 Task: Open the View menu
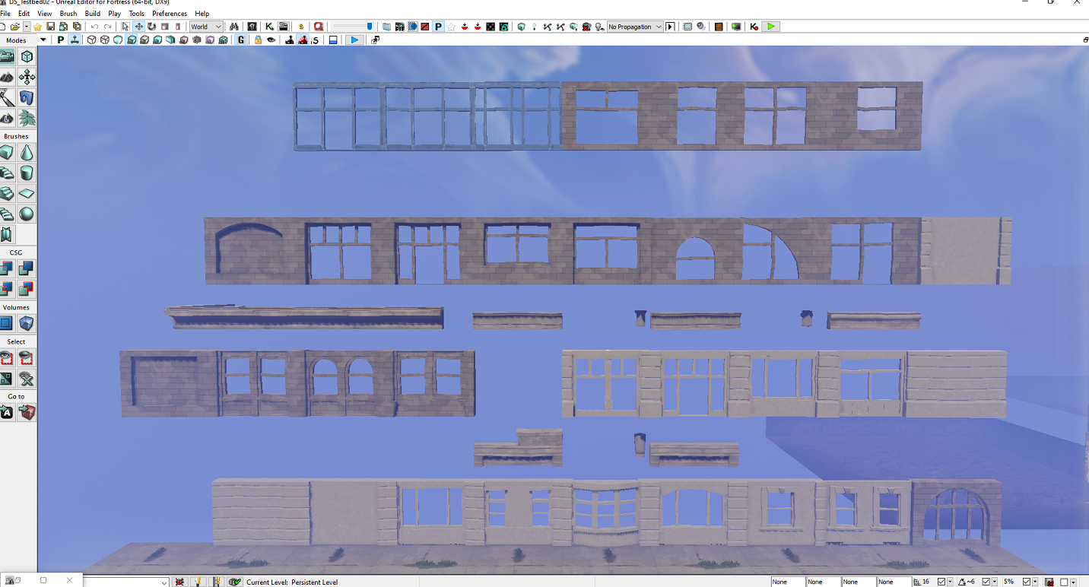pos(45,14)
